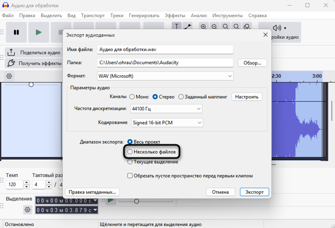Image resolution: width=335 pixels, height=228 pixels.
Task: Click the Zoom toggle icon
Action: coord(247,27)
